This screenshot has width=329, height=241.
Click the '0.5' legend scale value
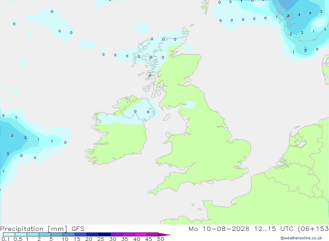pyautogui.click(x=18, y=239)
